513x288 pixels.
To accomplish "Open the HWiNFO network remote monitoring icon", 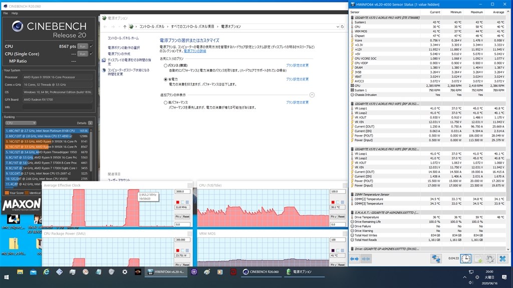I will click(436, 259).
